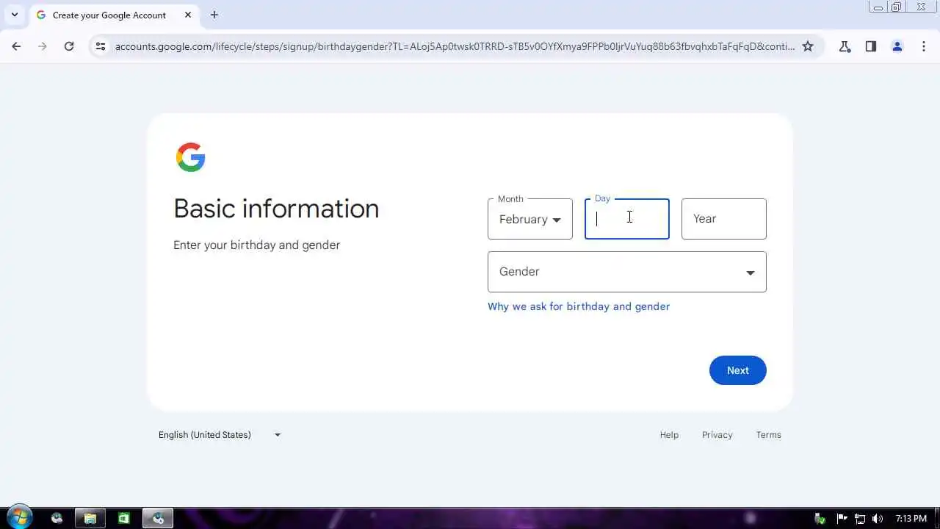Open the Month dropdown showing February
The width and height of the screenshot is (940, 529).
tap(529, 219)
